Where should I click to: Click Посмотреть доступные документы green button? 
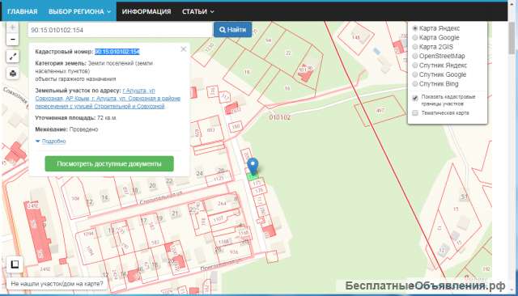[109, 163]
